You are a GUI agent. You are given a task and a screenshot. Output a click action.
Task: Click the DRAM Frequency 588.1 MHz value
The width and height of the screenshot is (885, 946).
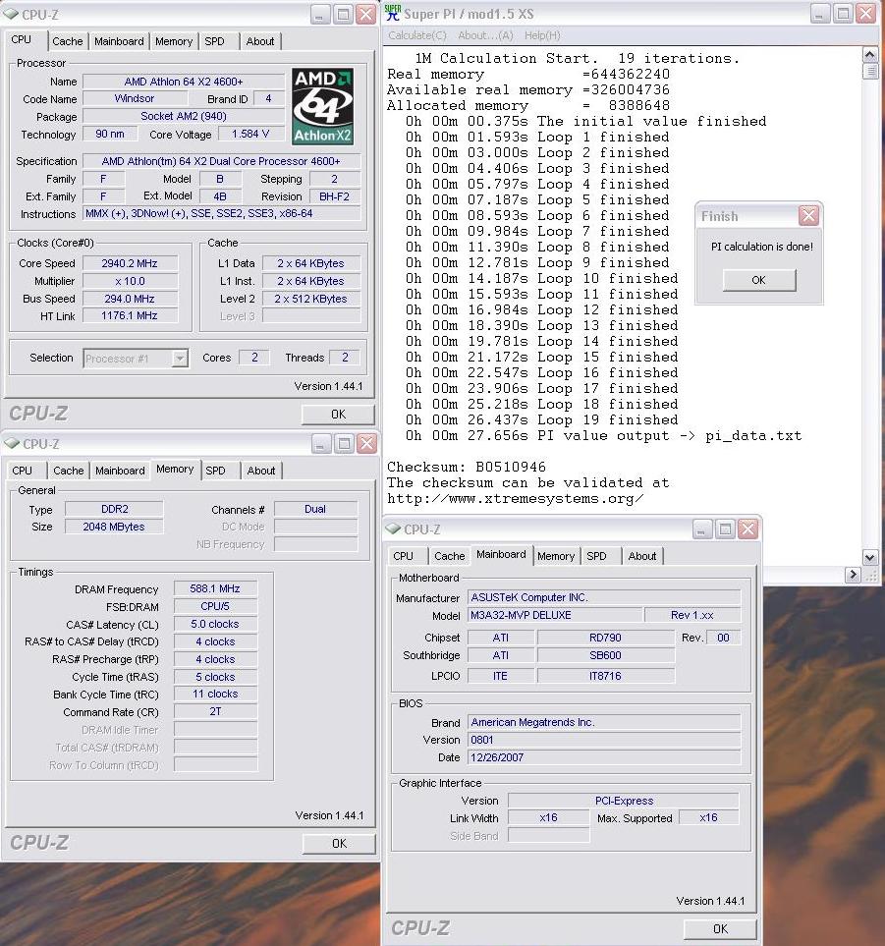coord(215,588)
